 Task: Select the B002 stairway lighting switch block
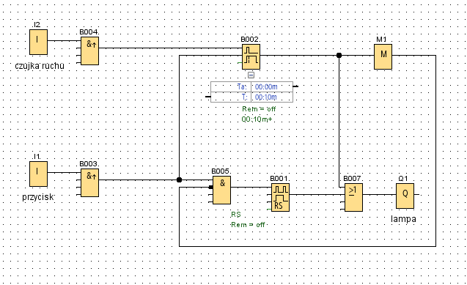pyautogui.click(x=251, y=57)
